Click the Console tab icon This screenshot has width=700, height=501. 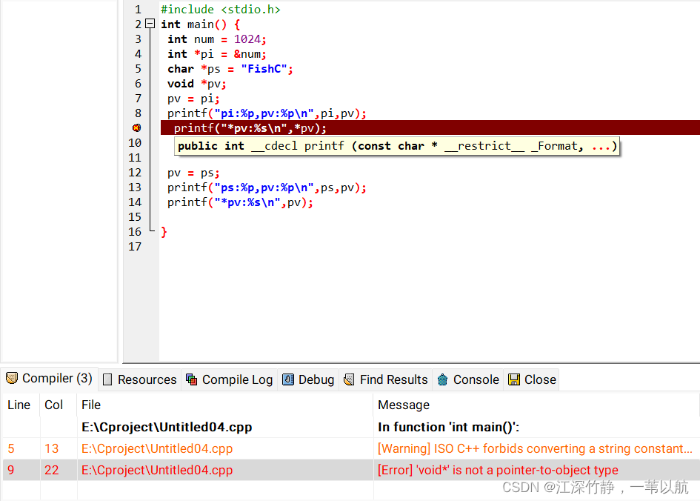point(442,379)
